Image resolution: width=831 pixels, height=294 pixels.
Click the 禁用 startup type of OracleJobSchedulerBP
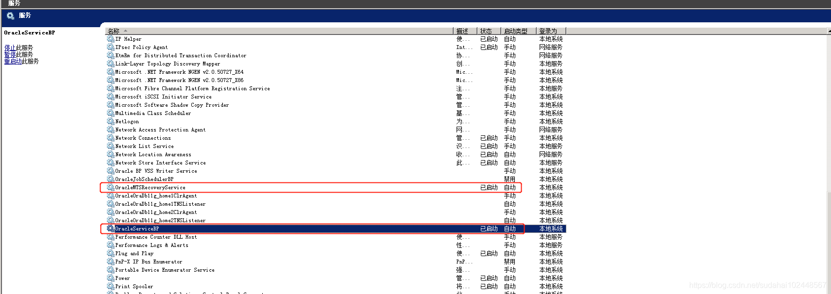point(509,179)
